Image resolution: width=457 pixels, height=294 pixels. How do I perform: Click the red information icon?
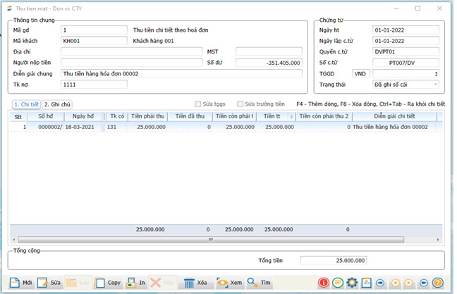324,283
